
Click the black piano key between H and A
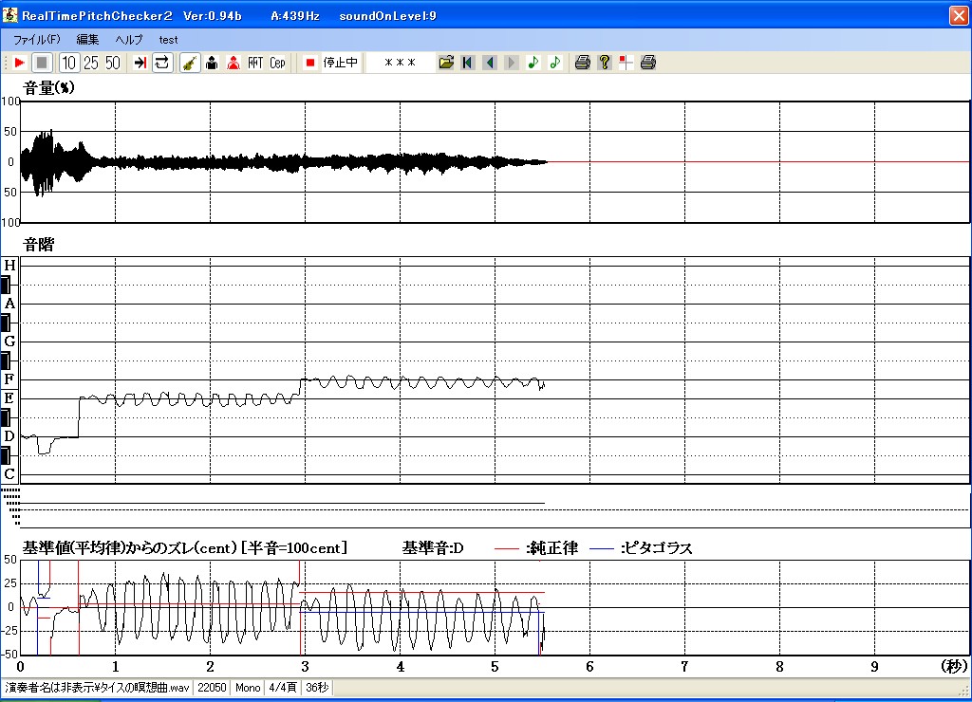[6, 285]
